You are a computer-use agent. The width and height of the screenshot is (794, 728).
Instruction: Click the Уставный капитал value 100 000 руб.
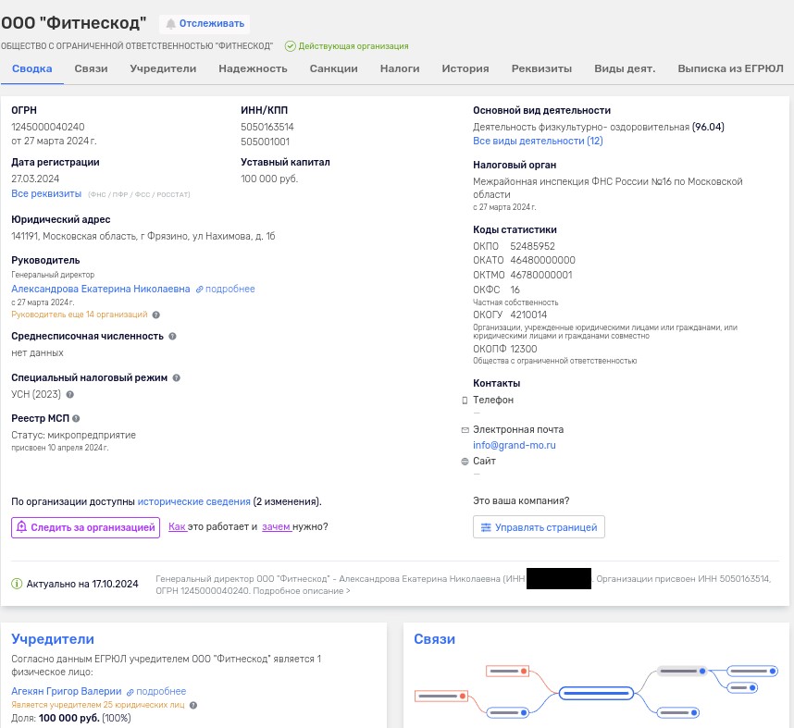pos(269,179)
